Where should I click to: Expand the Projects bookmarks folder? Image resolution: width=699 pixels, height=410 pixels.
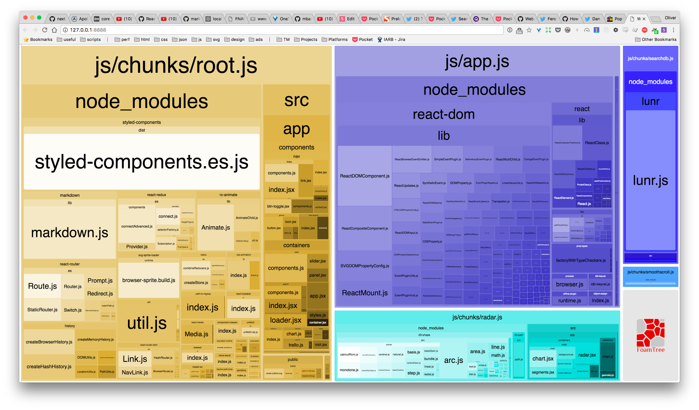click(306, 40)
